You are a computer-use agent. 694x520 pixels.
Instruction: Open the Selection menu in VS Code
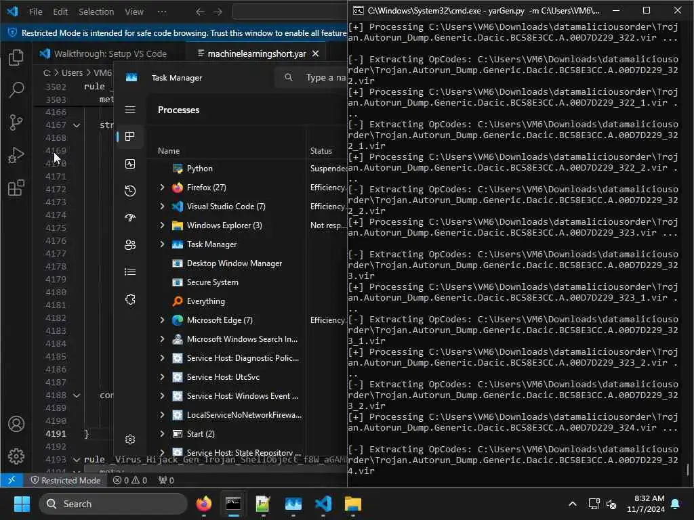96,12
